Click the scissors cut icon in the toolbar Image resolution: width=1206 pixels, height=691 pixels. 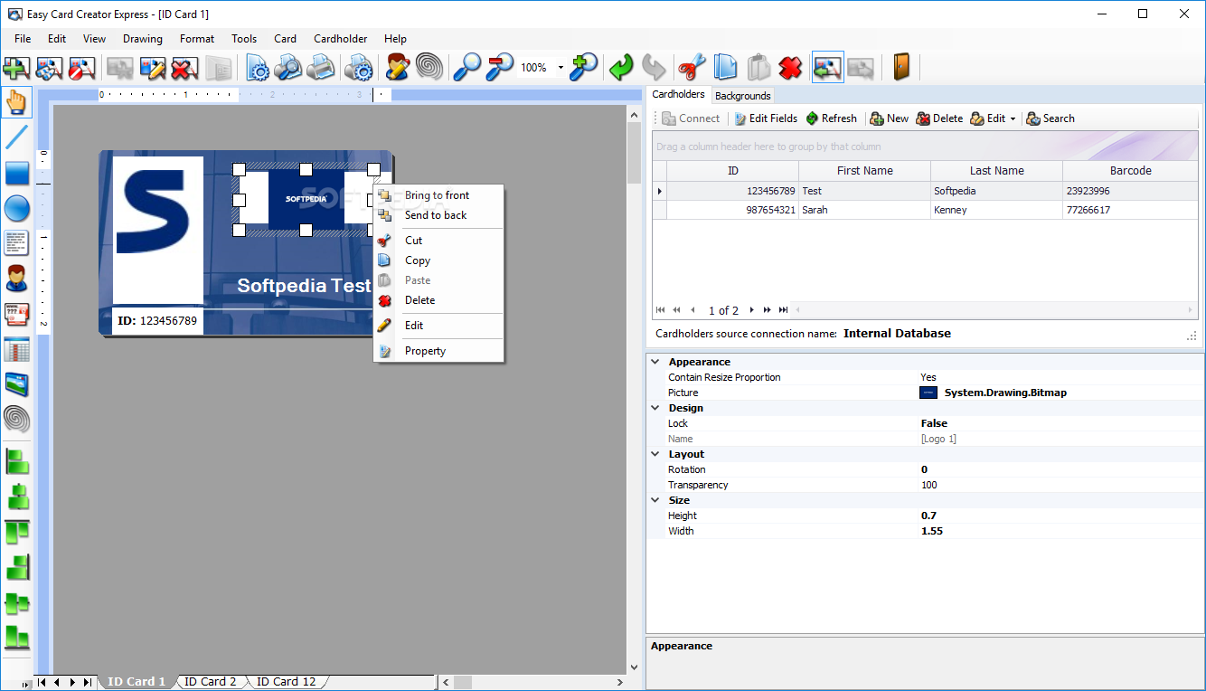tap(692, 68)
